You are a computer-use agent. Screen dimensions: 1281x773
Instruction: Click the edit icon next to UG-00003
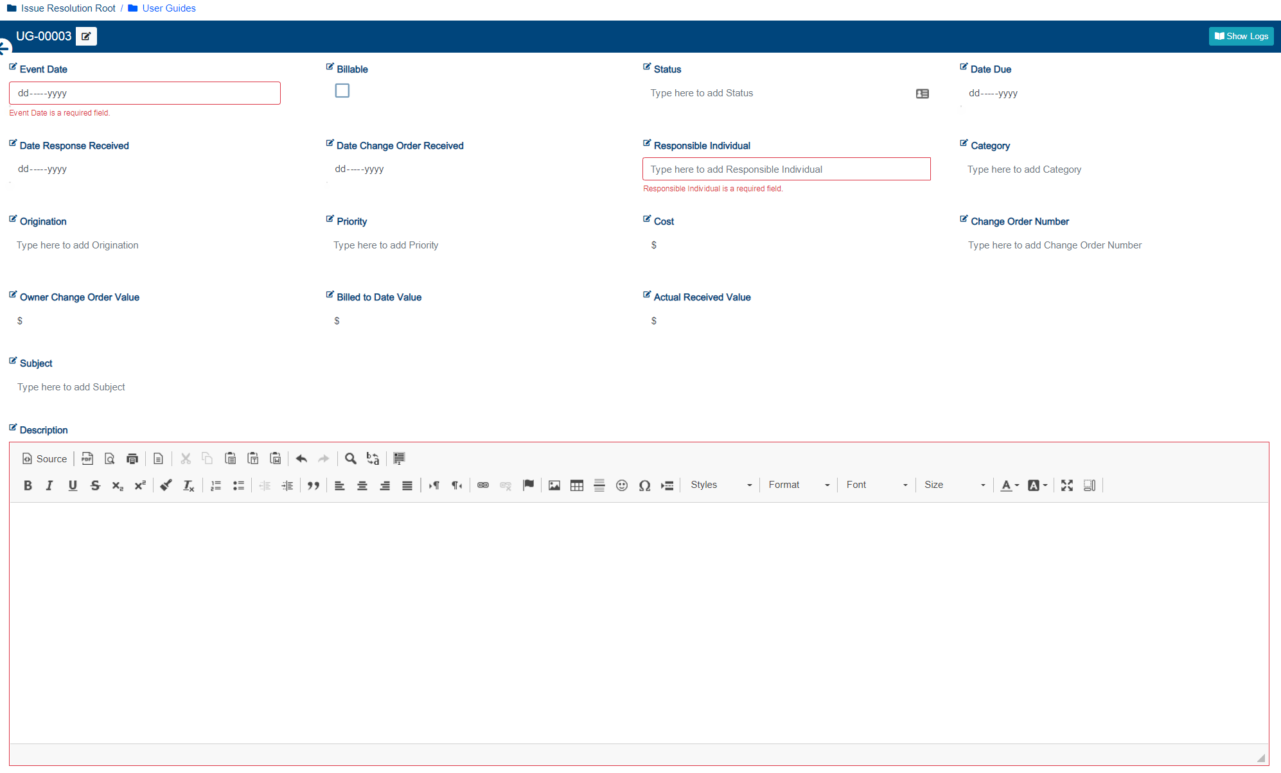(86, 37)
